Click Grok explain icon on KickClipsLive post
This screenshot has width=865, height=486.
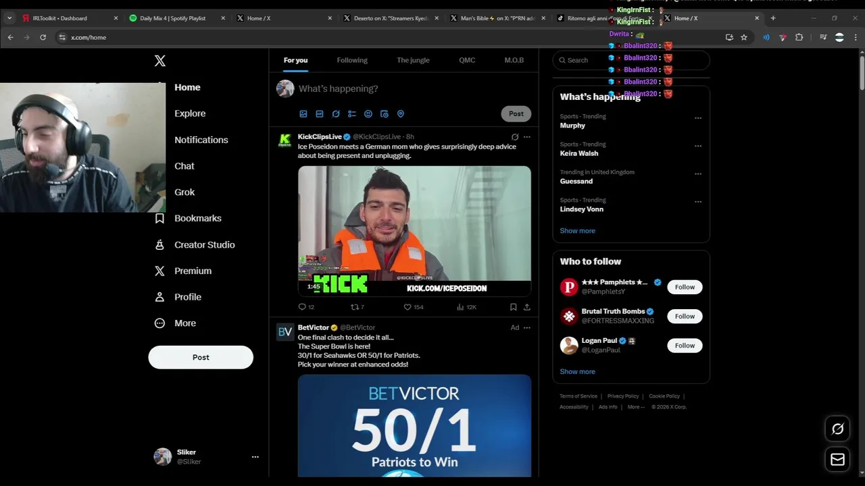tap(515, 137)
